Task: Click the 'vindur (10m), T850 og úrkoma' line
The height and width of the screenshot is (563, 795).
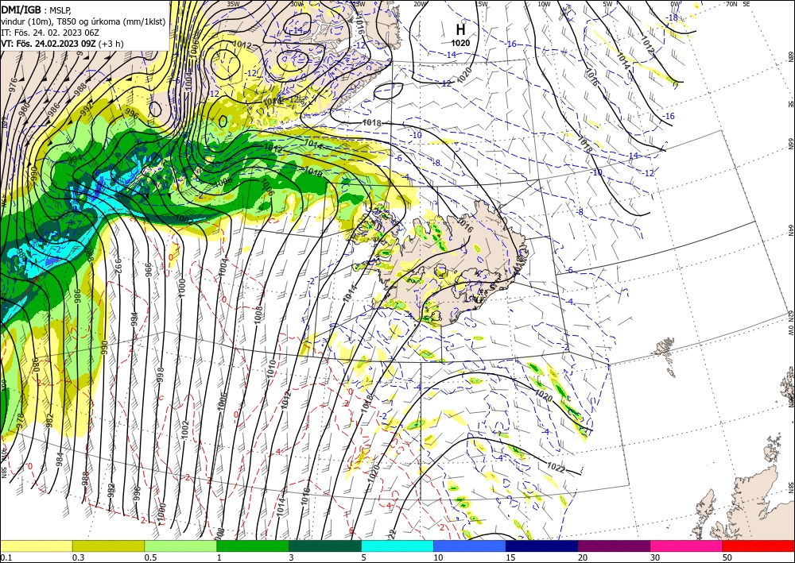Action: click(83, 21)
